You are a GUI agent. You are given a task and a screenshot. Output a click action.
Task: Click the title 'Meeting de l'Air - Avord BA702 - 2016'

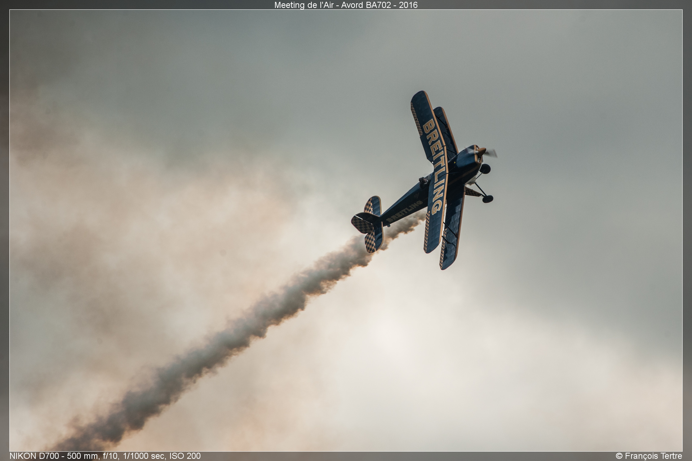coord(346,5)
